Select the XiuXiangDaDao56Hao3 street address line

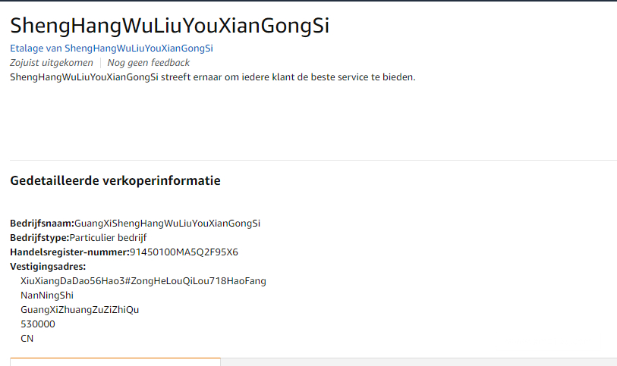143,281
